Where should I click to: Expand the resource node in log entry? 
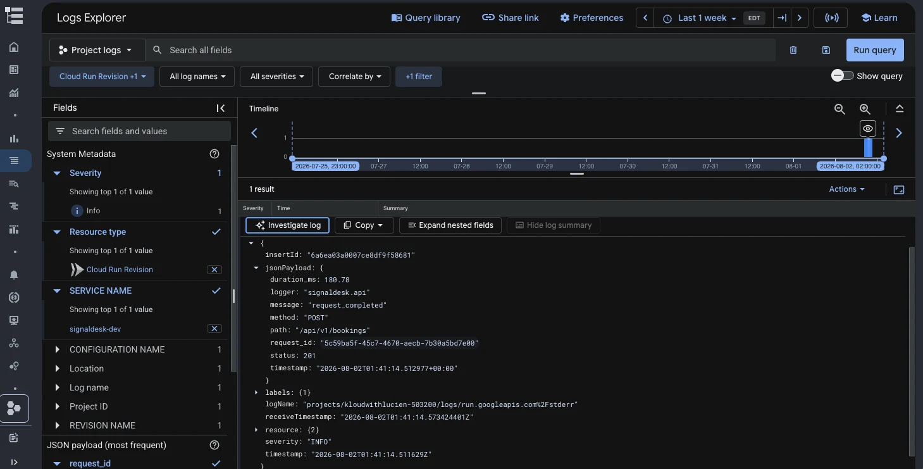(256, 430)
